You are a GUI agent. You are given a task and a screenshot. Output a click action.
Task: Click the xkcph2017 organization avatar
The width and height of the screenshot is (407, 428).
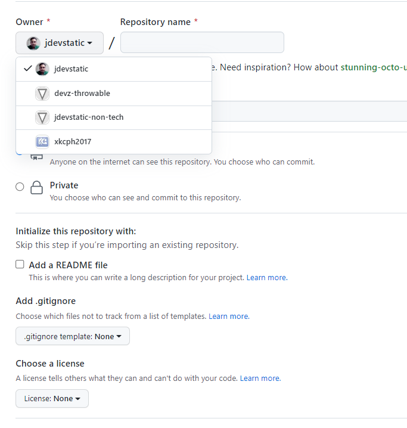click(x=42, y=142)
